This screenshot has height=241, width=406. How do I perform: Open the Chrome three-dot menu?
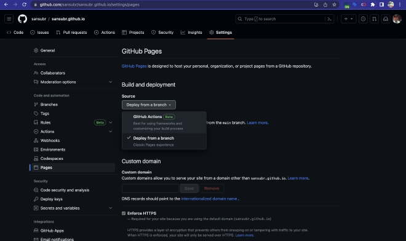pos(400,4)
